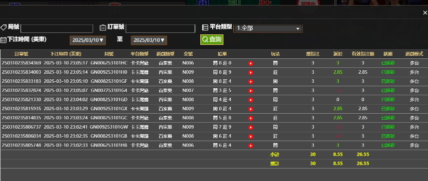Click the list icon beside 平台類型
Viewport: 428px width, 181px height.
(x=205, y=27)
